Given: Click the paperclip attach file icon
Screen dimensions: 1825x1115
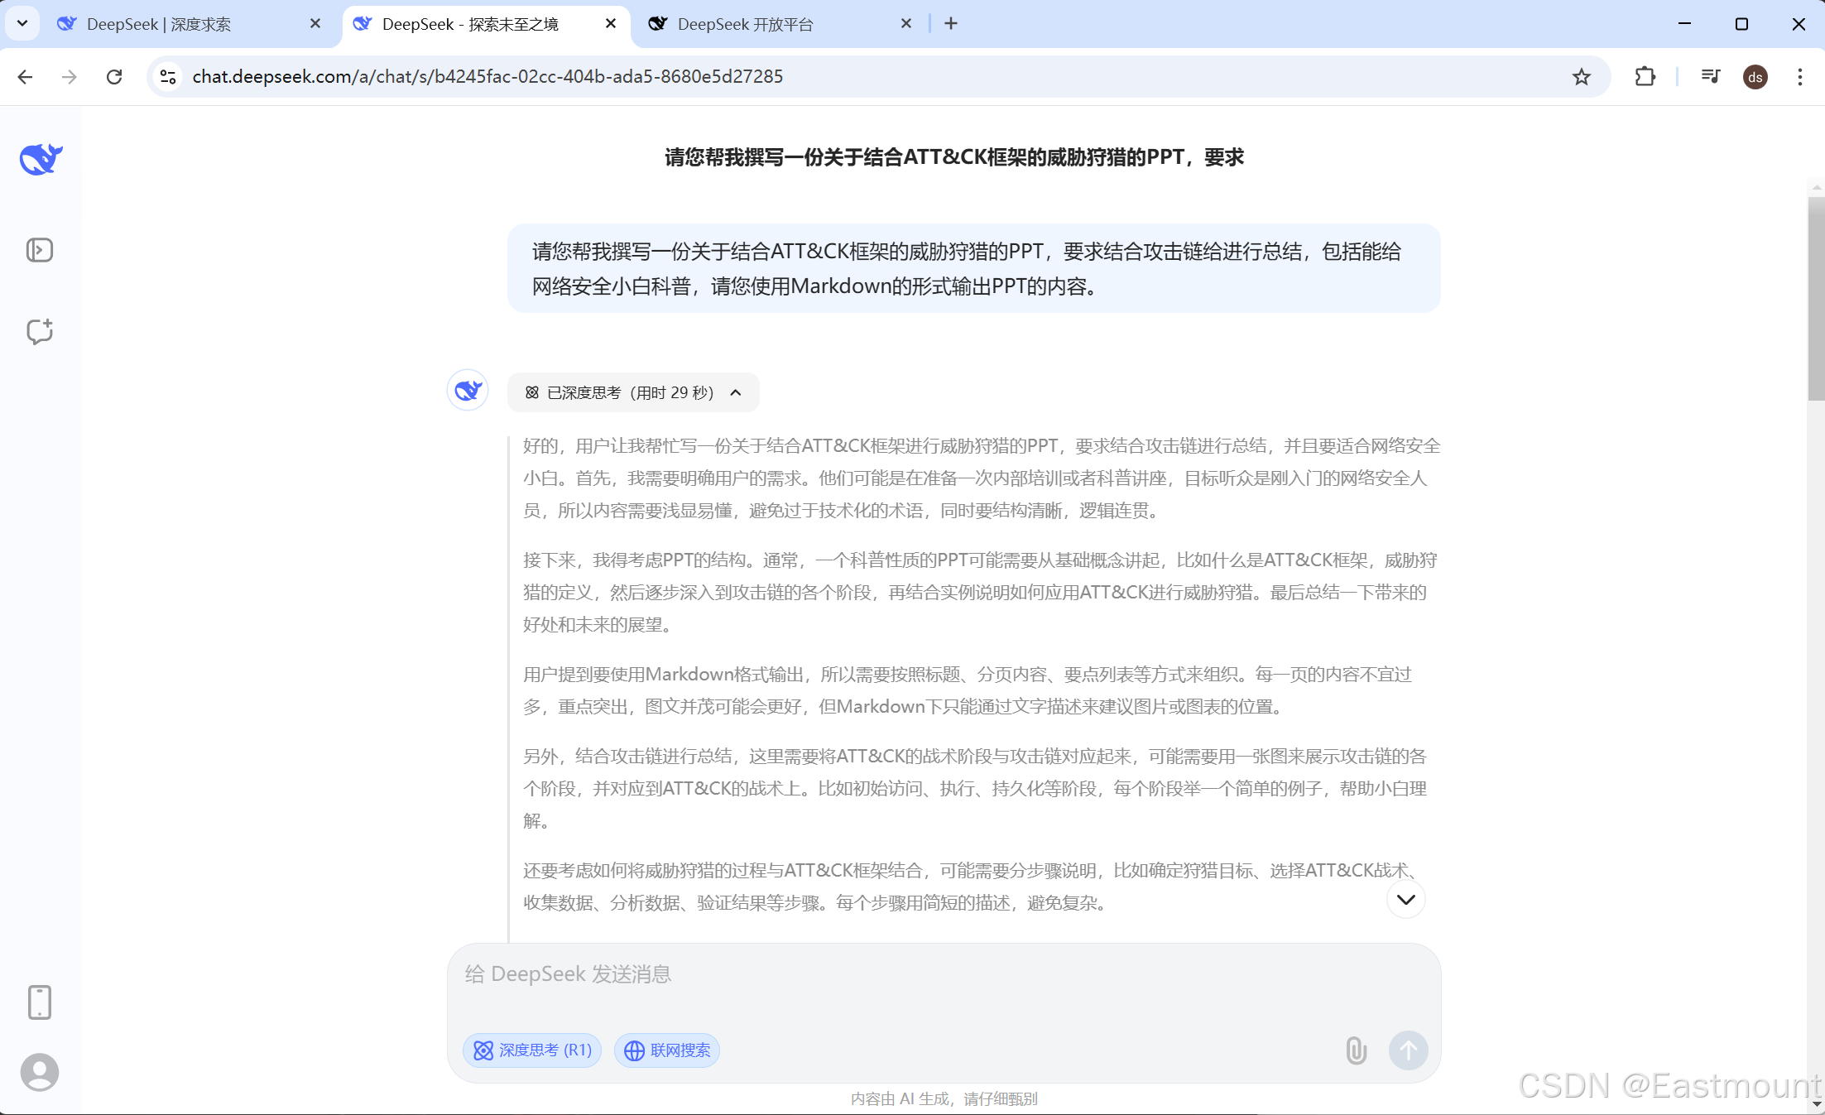Looking at the screenshot, I should [1356, 1050].
